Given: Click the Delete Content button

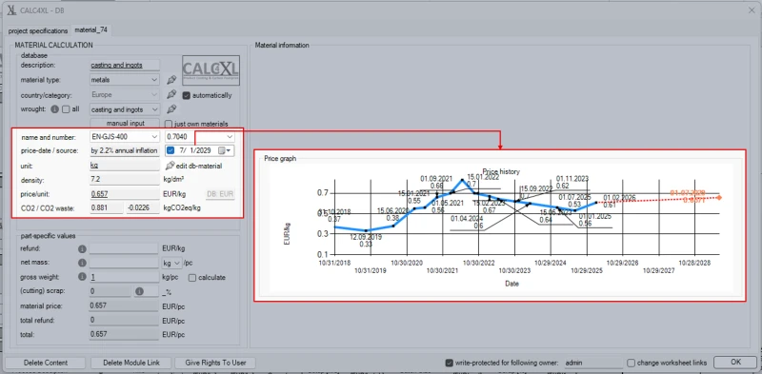Looking at the screenshot, I should [46, 363].
